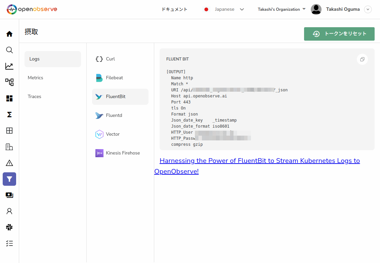
Task: Click the 'Match *' config line
Action: click(179, 84)
